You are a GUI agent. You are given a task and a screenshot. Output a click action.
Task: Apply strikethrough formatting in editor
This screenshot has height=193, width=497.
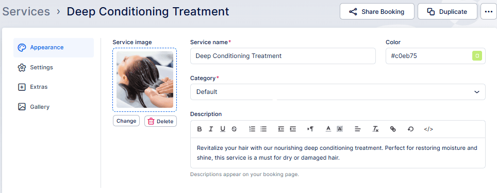(234, 129)
